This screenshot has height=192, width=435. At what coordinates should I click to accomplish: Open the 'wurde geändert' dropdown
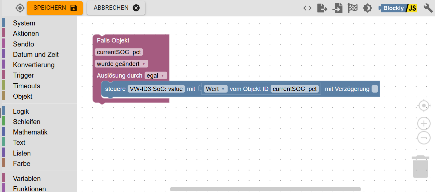[x=121, y=64]
